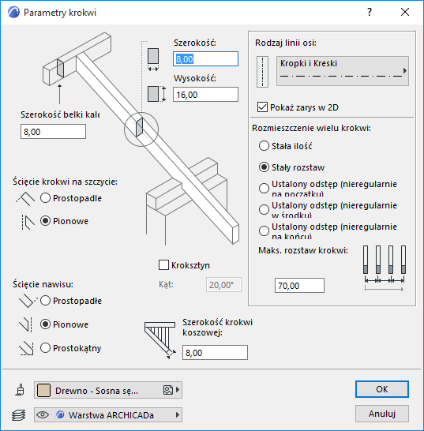Screen dimensions: 424x431
Task: Select Prostopadłe under Ścięcie krokwi na szczycie
Action: (45, 198)
